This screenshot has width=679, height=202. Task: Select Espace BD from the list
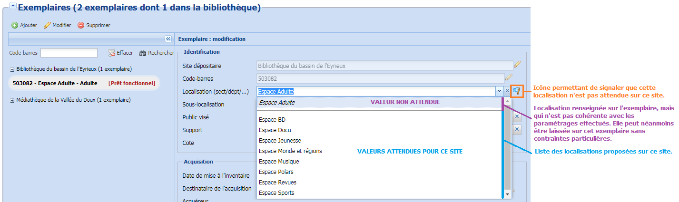[x=272, y=120]
